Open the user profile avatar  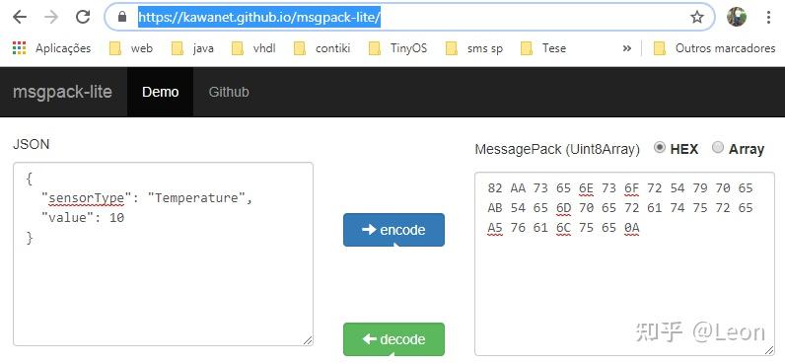point(737,17)
